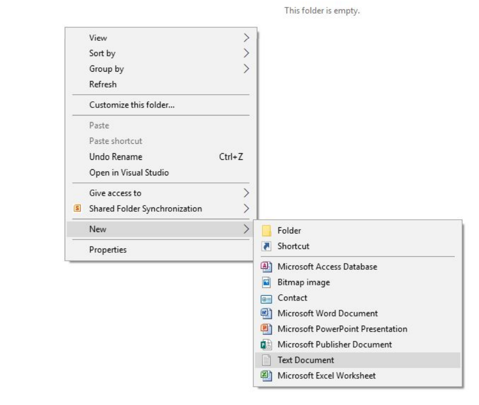The height and width of the screenshot is (405, 479).
Task: Expand the Give access to submenu arrow
Action: tap(246, 193)
